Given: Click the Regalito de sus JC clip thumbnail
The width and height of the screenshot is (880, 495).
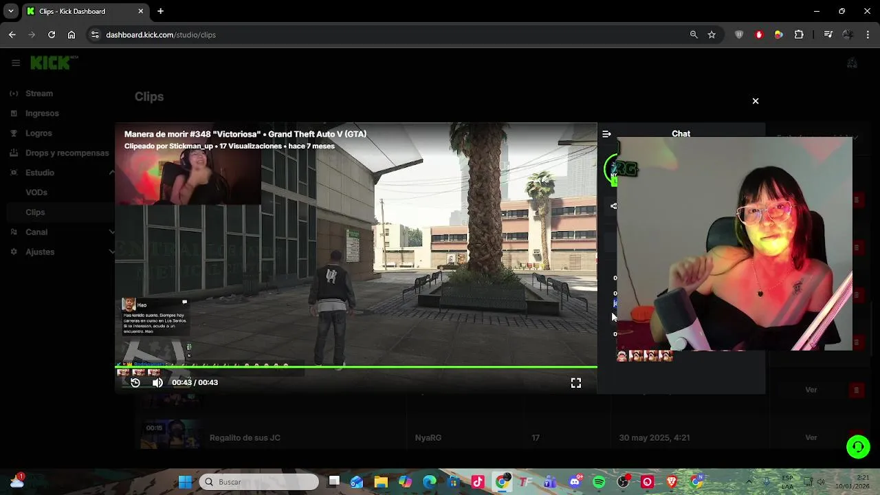Looking at the screenshot, I should pos(170,434).
